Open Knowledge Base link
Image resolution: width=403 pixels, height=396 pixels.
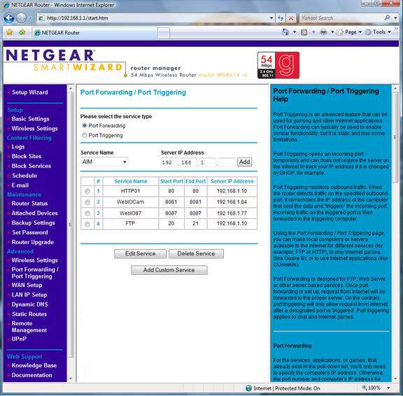click(34, 365)
